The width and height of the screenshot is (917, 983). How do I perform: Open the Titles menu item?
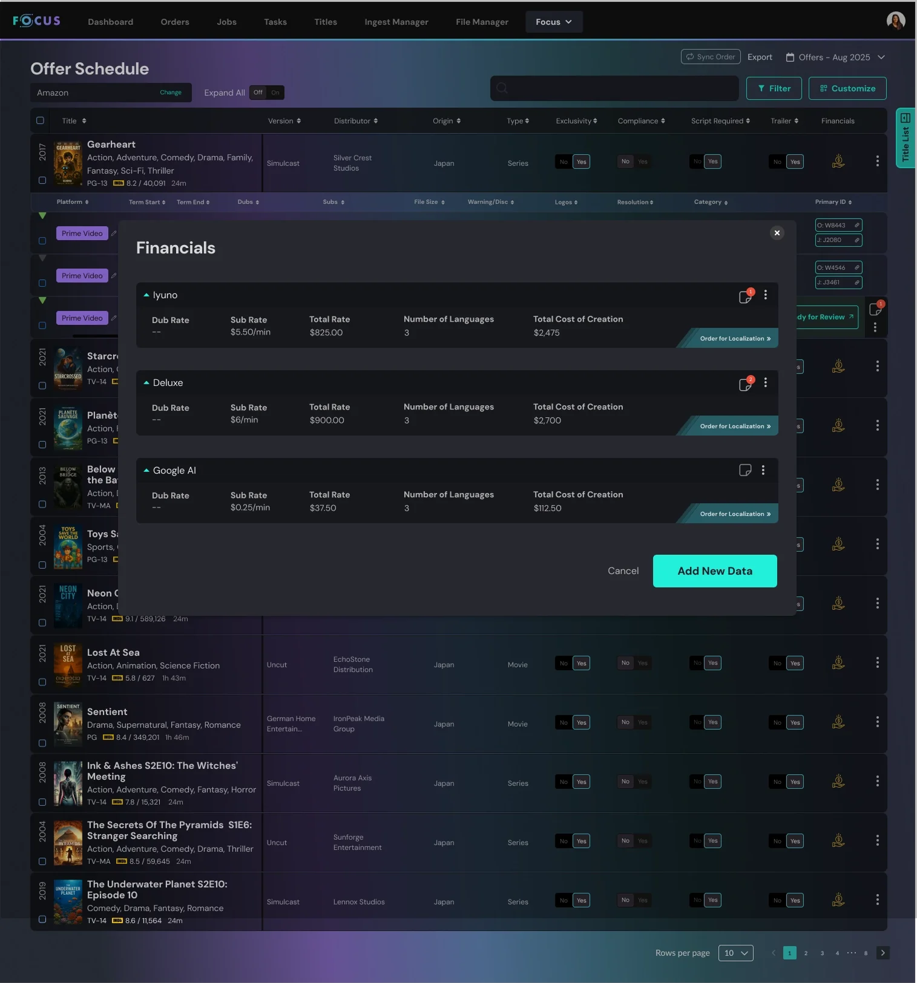(325, 22)
